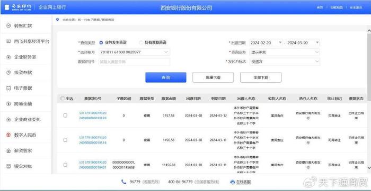This screenshot has width=371, height=191.
Task: Go to 首页 in top bar
Action: 320,7
